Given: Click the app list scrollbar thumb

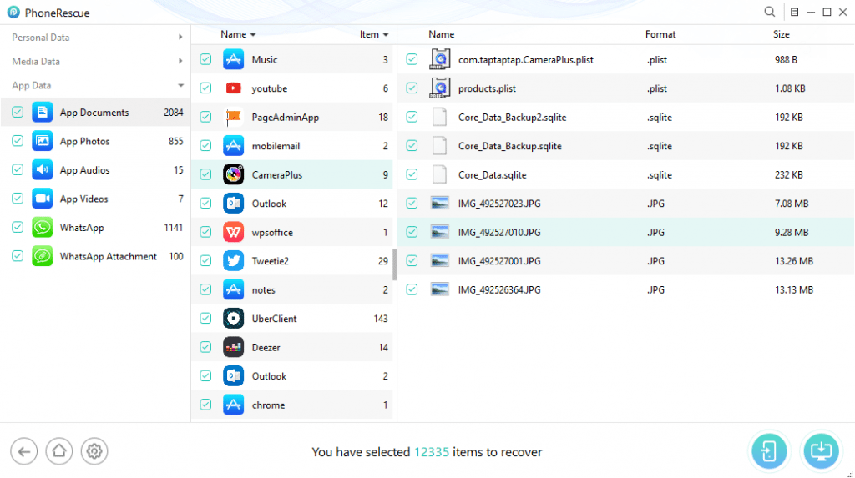Looking at the screenshot, I should point(395,264).
